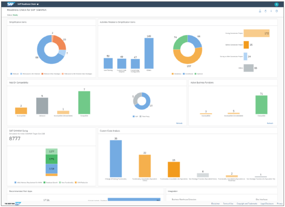The image size is (285, 207).
Task: Click the Relevant (Non-Strategic) orange legend swatch
Action: 42,74
